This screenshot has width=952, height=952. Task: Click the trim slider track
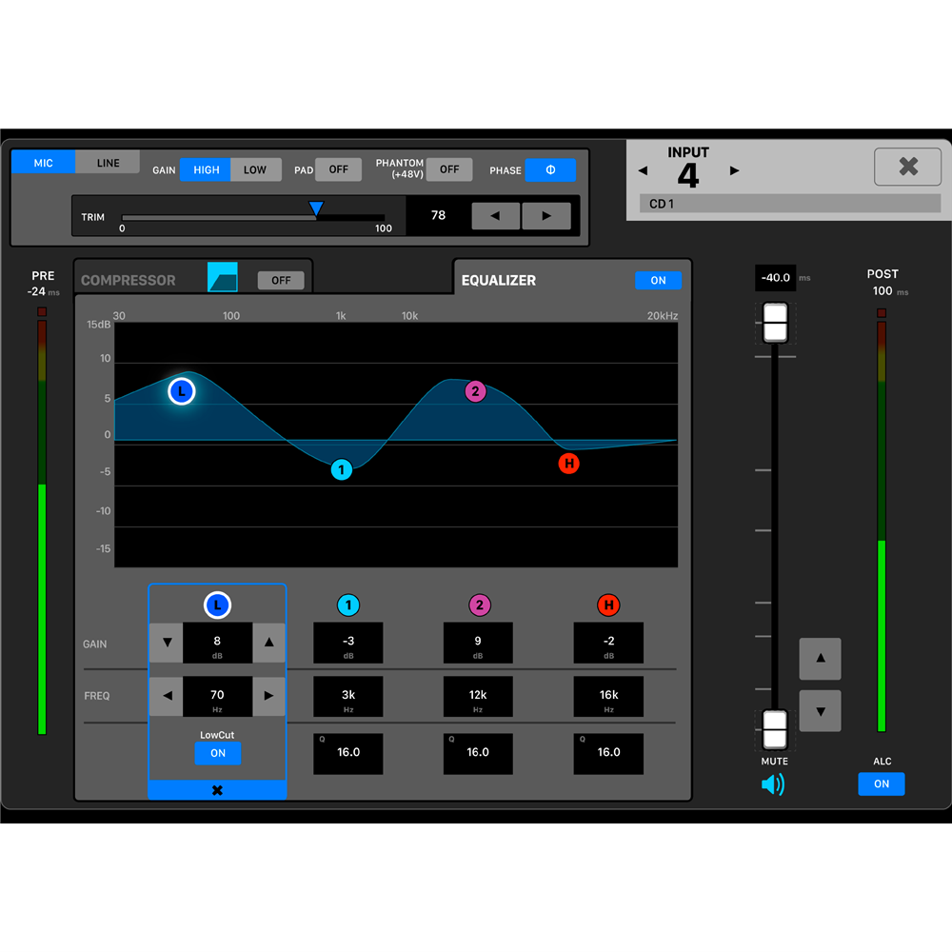tap(252, 218)
